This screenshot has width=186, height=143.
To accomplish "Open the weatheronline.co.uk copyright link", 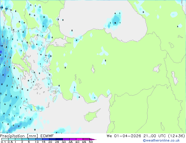I will coord(161,140).
